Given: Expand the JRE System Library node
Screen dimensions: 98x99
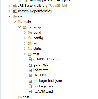Looking at the screenshot, I should point(9,6).
